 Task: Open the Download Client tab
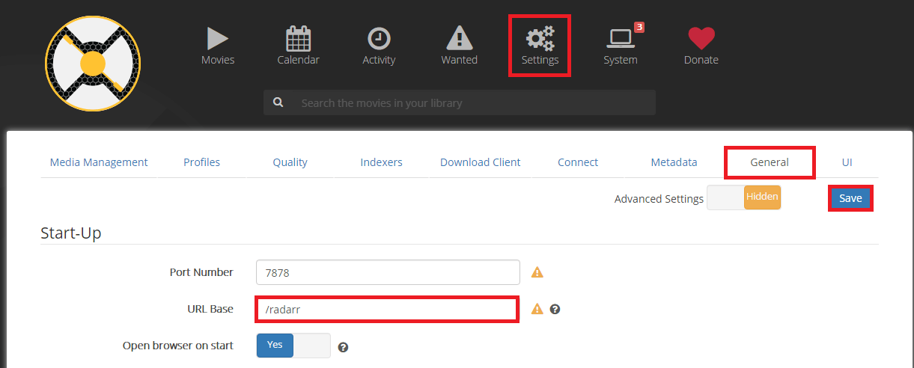click(480, 162)
